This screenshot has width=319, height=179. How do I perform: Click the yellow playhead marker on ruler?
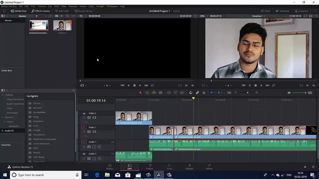[193, 98]
